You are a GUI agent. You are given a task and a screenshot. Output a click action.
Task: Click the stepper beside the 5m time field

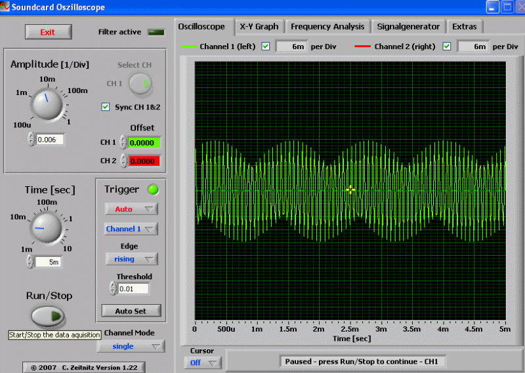coord(30,262)
